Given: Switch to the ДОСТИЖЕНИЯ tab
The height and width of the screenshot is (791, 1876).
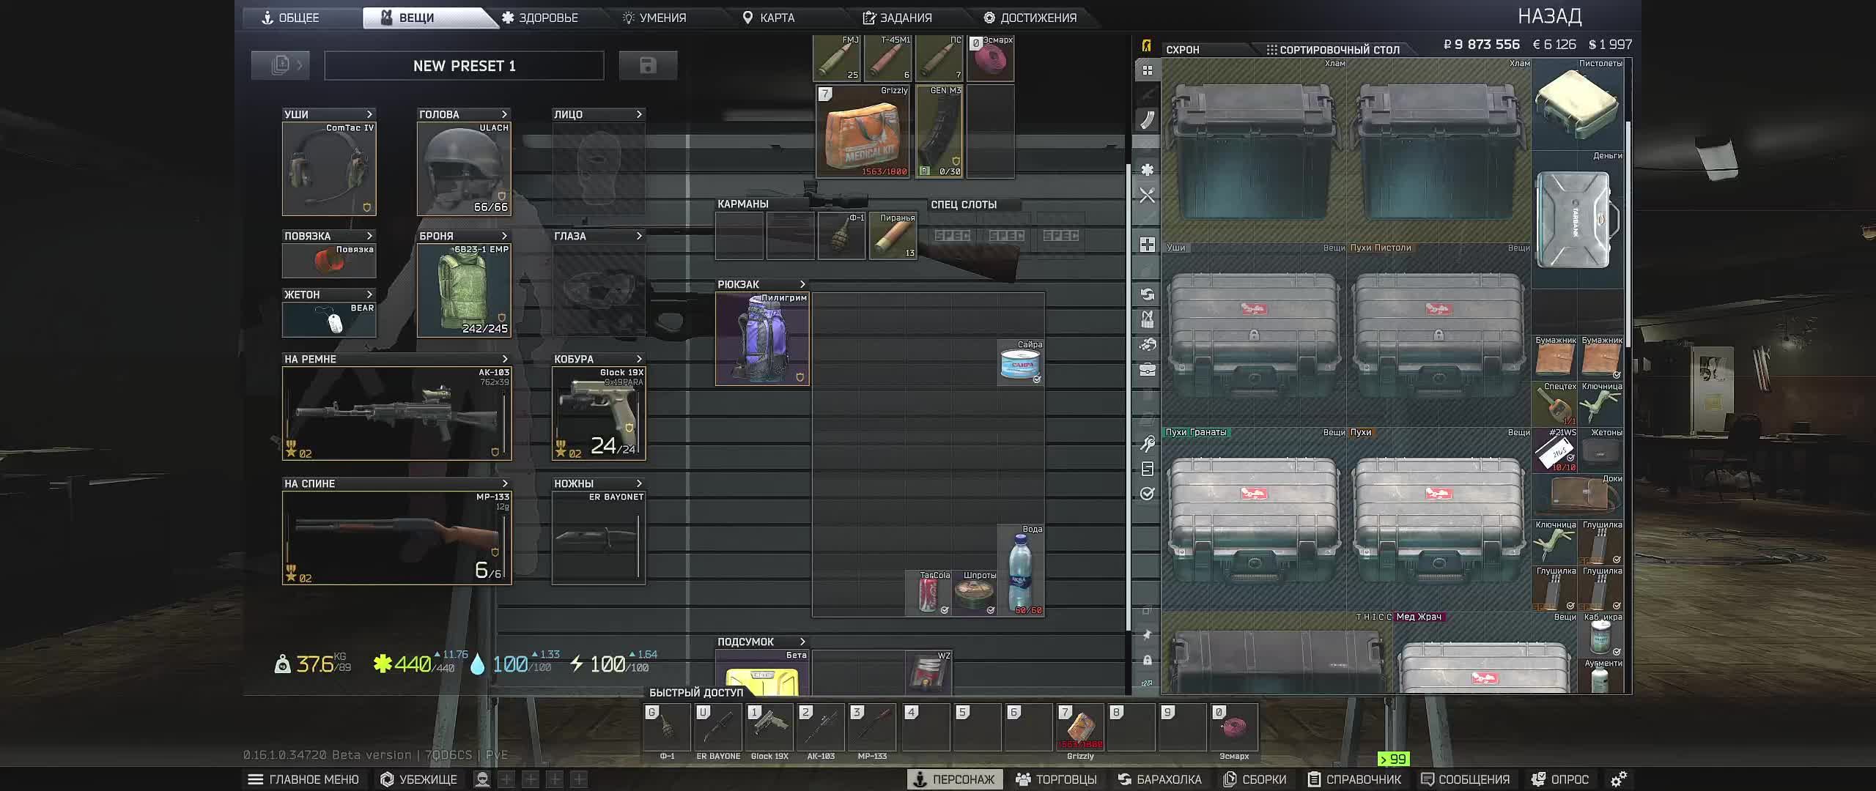Looking at the screenshot, I should (x=1030, y=18).
